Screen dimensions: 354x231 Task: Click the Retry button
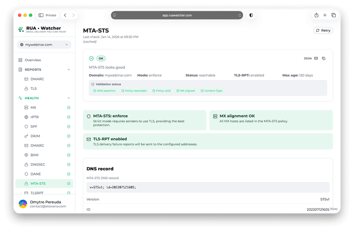pos(323,30)
